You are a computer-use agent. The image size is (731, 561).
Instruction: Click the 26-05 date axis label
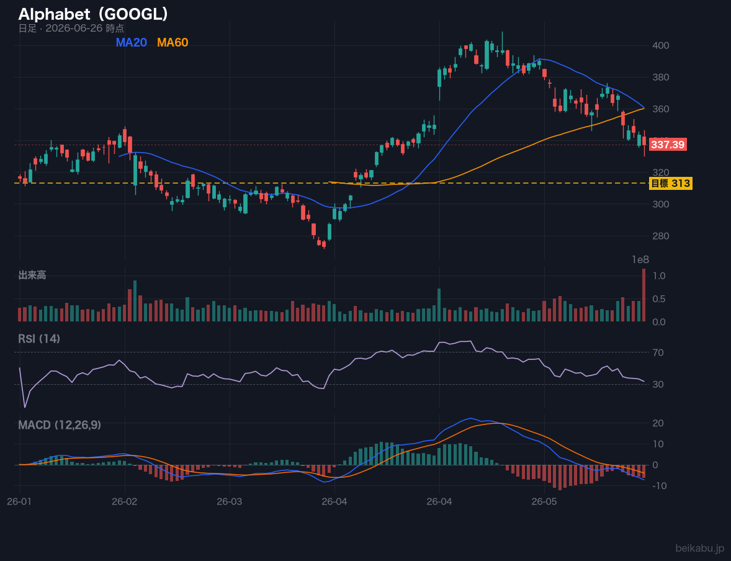(x=544, y=501)
